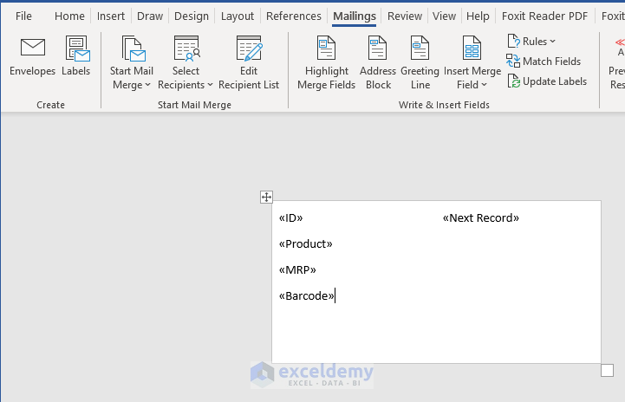Click the Highlight Merge Fields icon
This screenshot has height=402, width=625.
pyautogui.click(x=326, y=49)
